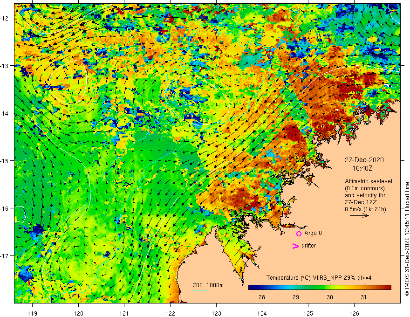Click the latitude axis label -16
Screen dimensions: 410x317
click(x=5, y=208)
